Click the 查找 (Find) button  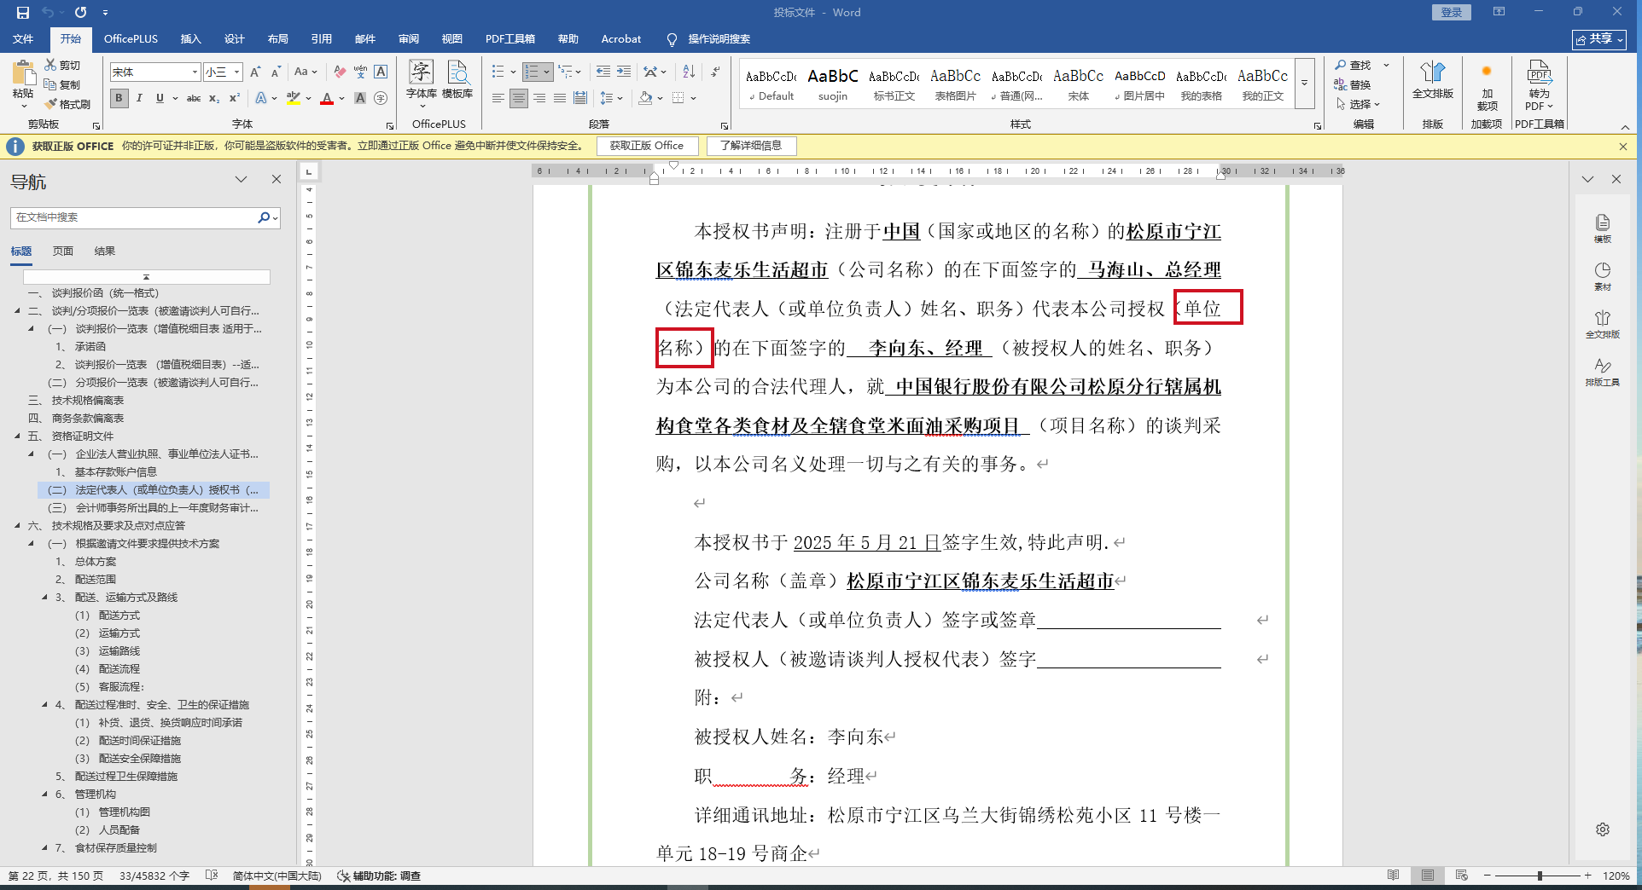[x=1353, y=65]
